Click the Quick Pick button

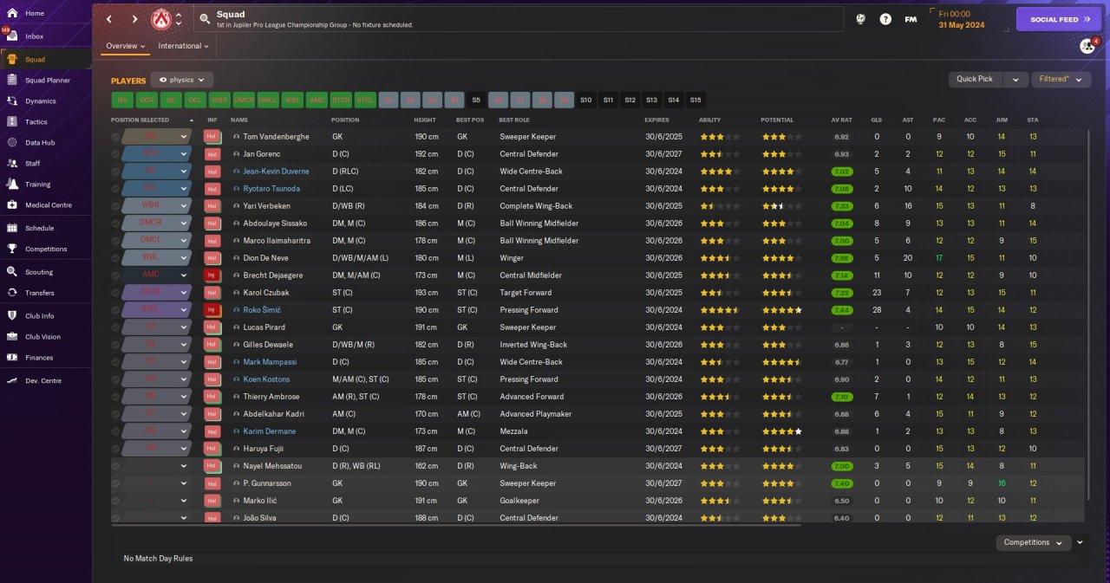point(975,79)
